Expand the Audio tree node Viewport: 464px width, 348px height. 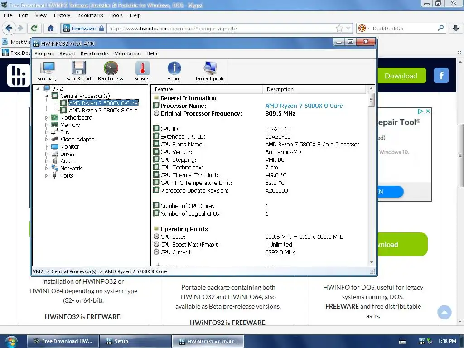46,161
